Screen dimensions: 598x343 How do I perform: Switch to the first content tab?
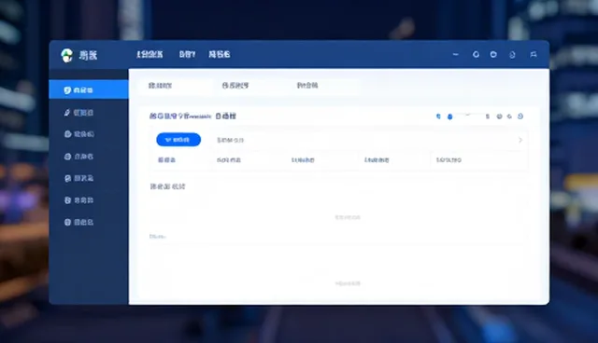pyautogui.click(x=160, y=86)
